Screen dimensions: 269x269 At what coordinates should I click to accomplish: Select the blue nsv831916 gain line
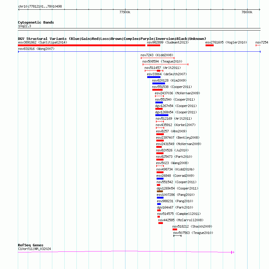coord(139,52)
